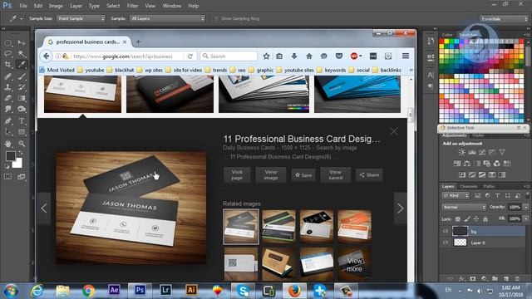Screen dimensions: 532x299
Task: Open Firefox downloads arrow
Action: point(294,56)
